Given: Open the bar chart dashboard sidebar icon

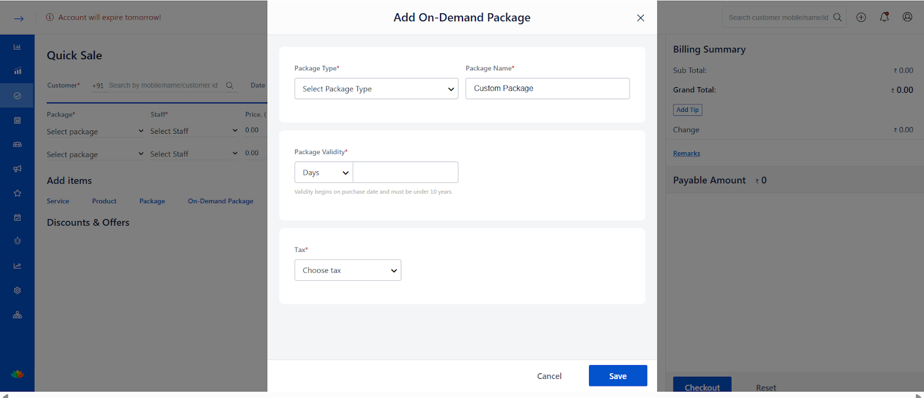Looking at the screenshot, I should pyautogui.click(x=17, y=47).
